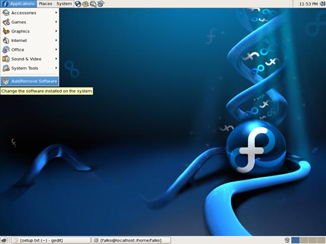This screenshot has height=244, width=326.
Task: Open the Evolution mail launcher in top panel
Action: click(x=85, y=4)
